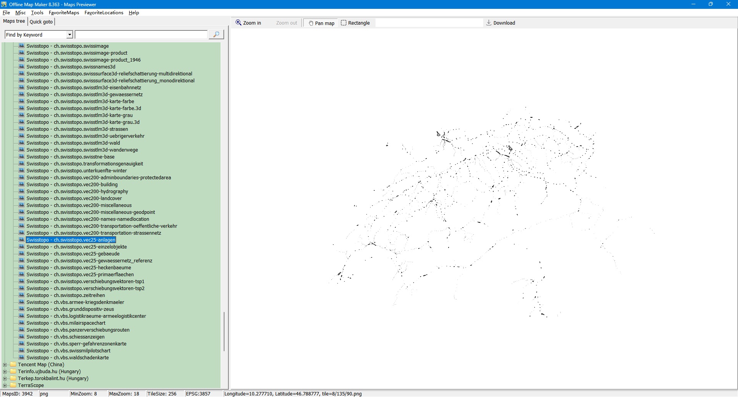
Task: Open the Find by Keyword dropdown
Action: 70,35
